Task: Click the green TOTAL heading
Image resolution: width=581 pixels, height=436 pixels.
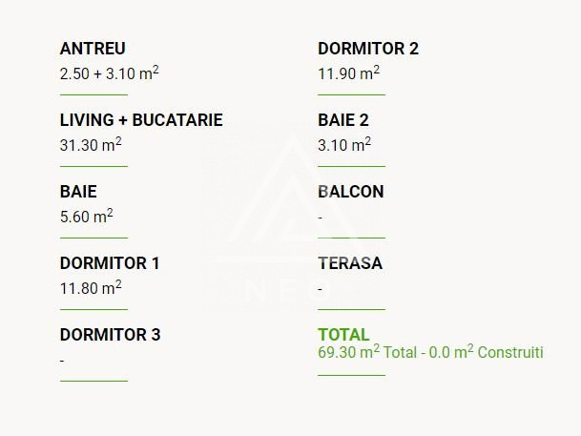Action: coord(343,335)
